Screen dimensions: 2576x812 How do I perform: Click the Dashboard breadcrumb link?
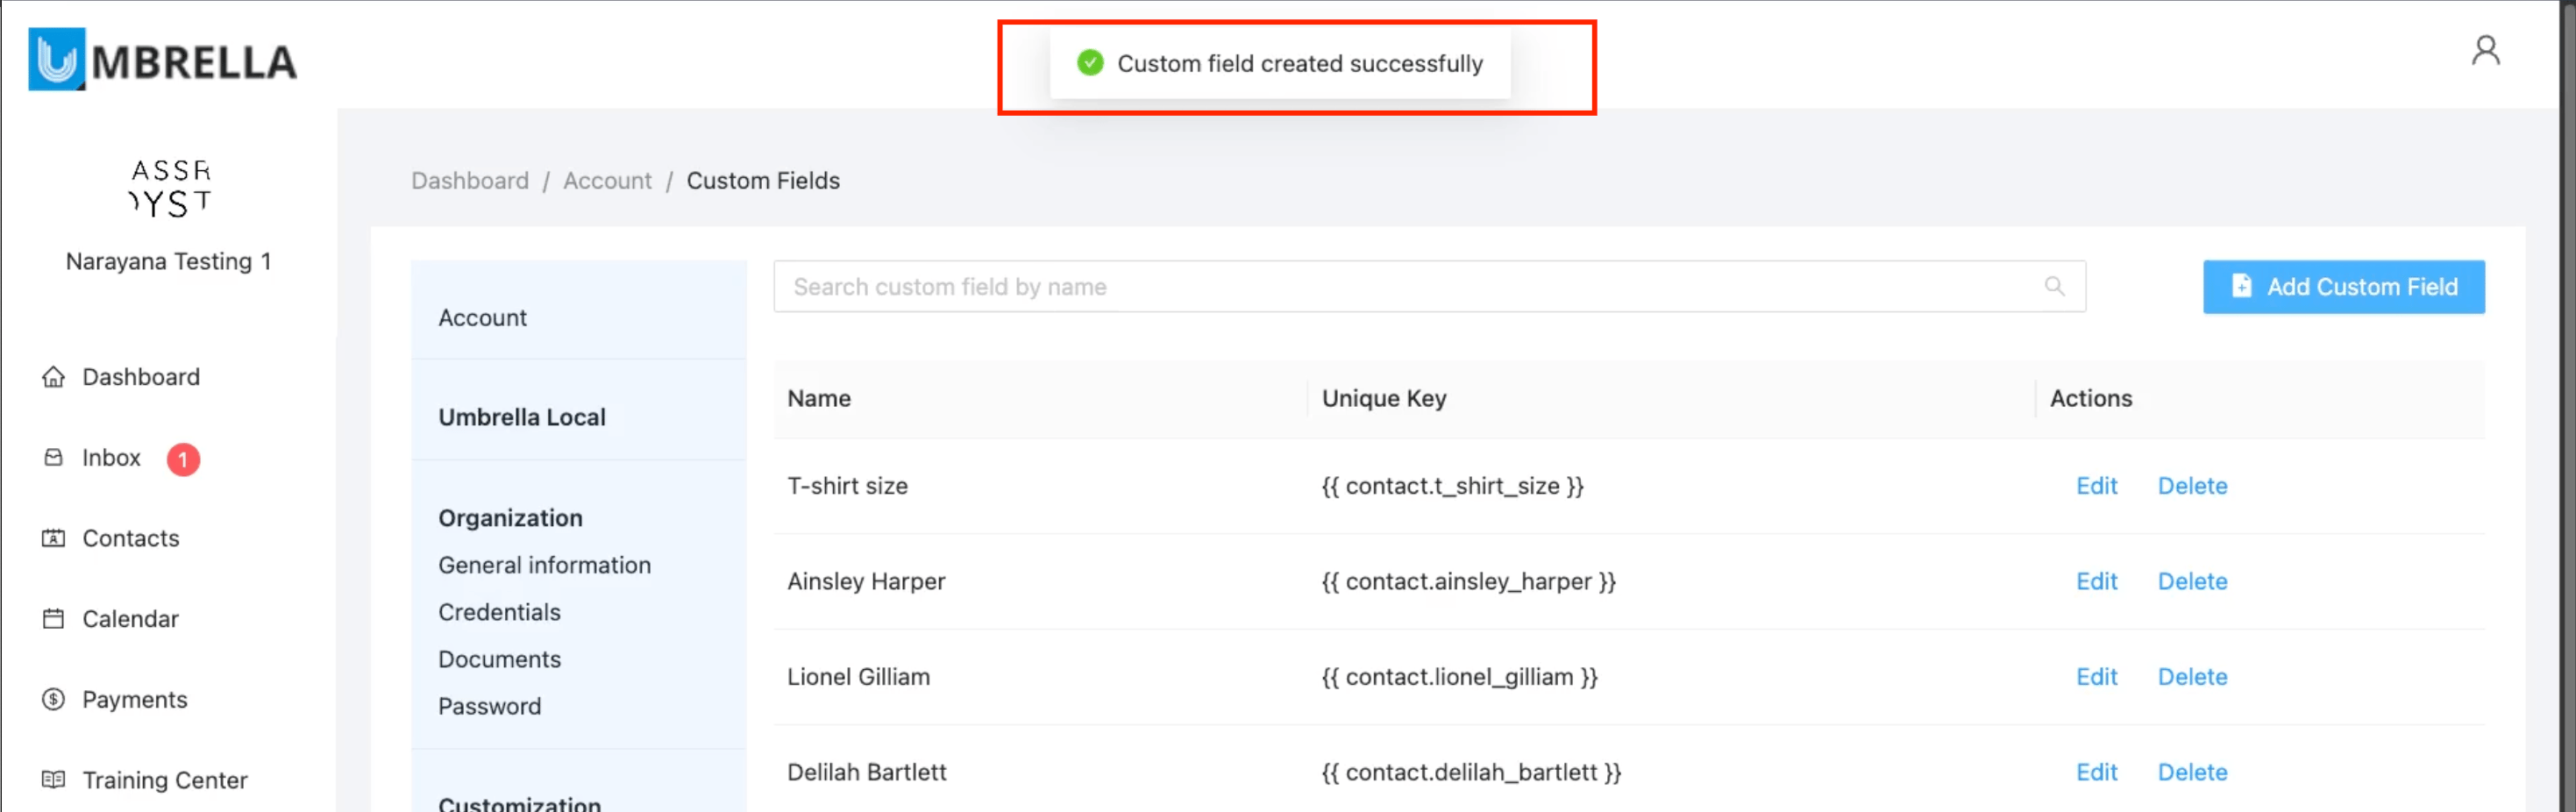[470, 181]
